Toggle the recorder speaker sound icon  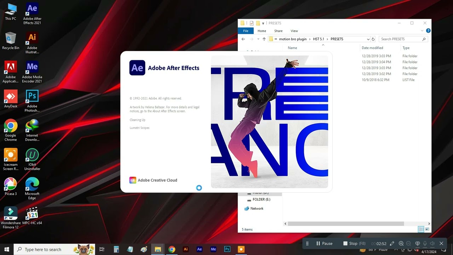coord(432,243)
